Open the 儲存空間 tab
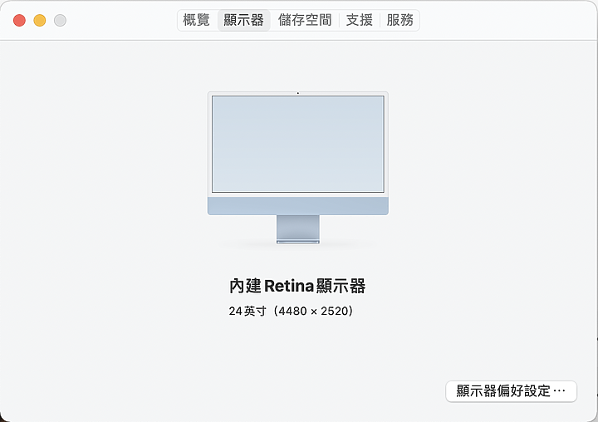 click(x=305, y=20)
